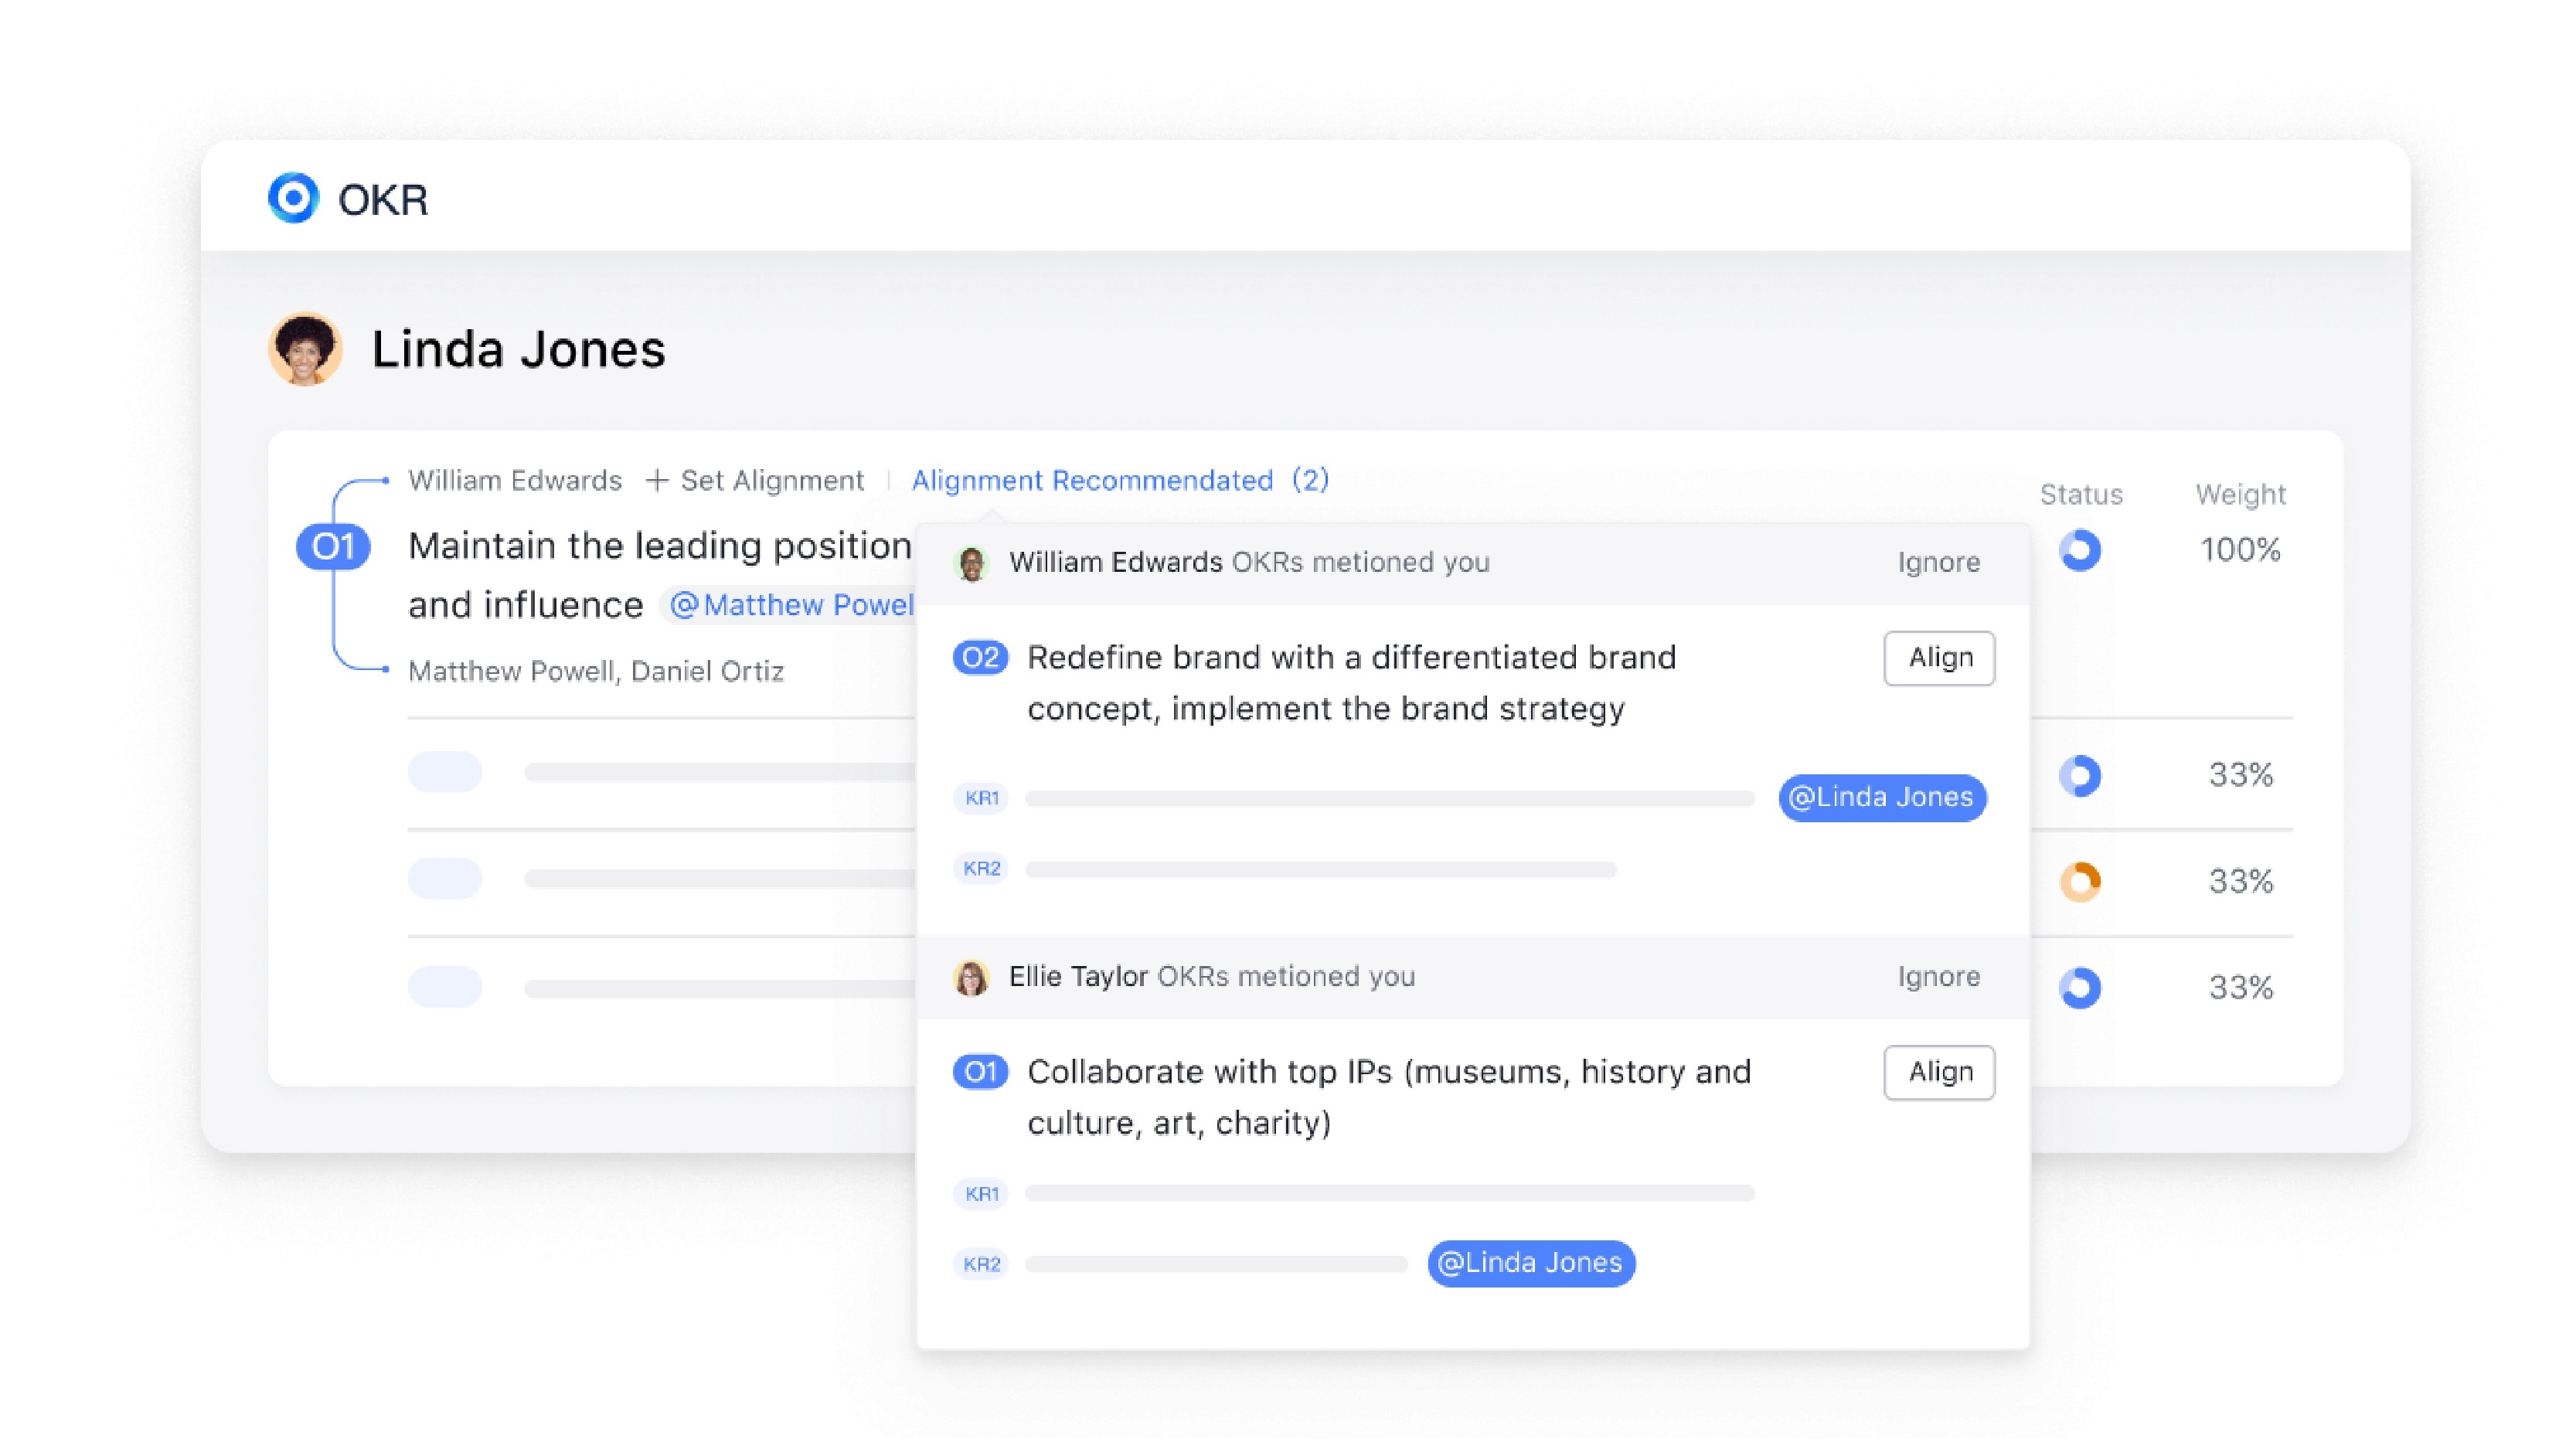Image resolution: width=2576 pixels, height=1449 pixels.
Task: Click William Edwards aligned-parent name above O1
Action: (515, 481)
